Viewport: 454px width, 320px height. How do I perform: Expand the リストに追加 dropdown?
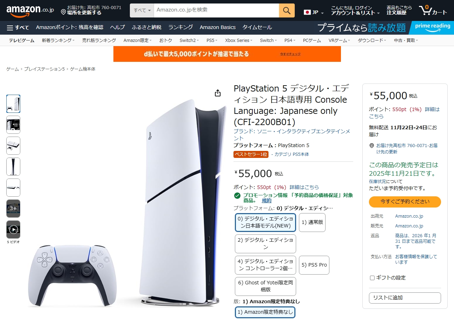(x=405, y=298)
